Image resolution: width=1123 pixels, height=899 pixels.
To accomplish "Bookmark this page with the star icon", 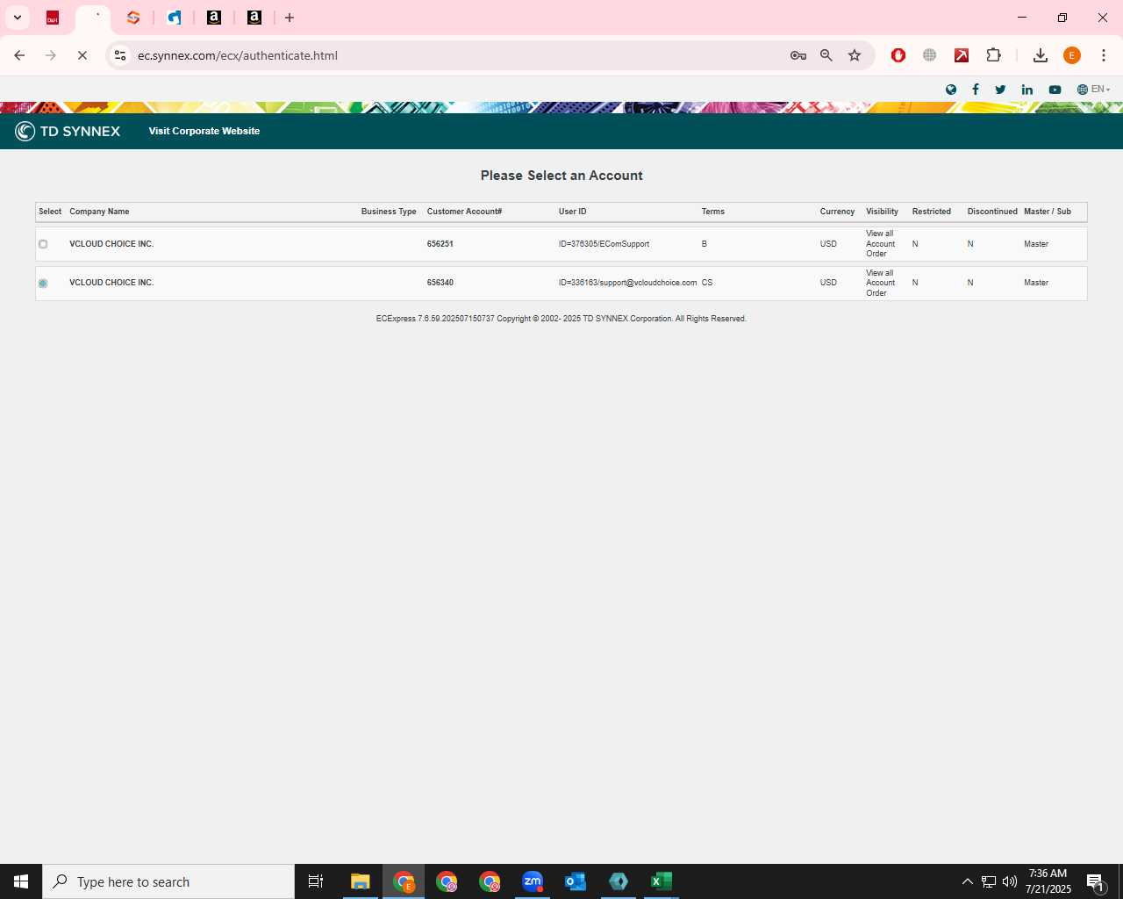I will (855, 55).
